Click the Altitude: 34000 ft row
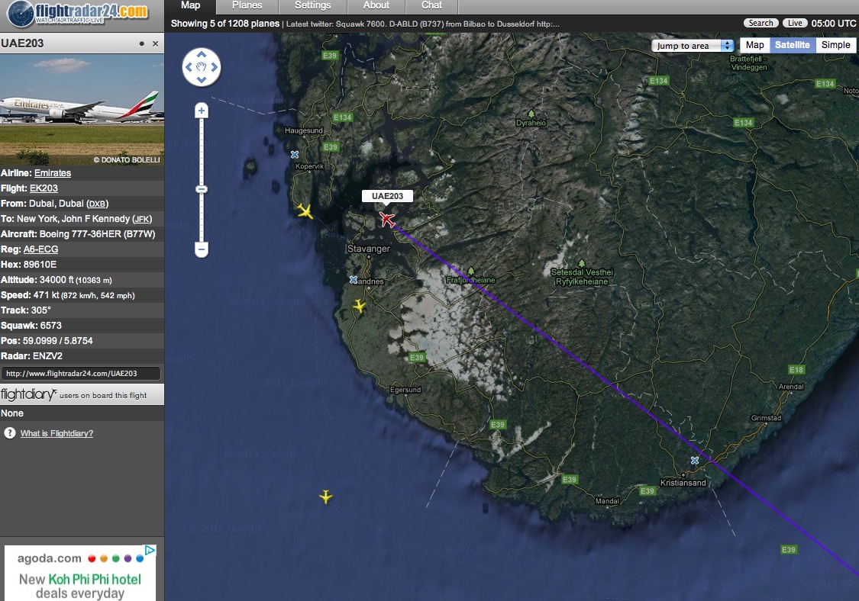Image resolution: width=859 pixels, height=601 pixels. coord(82,280)
